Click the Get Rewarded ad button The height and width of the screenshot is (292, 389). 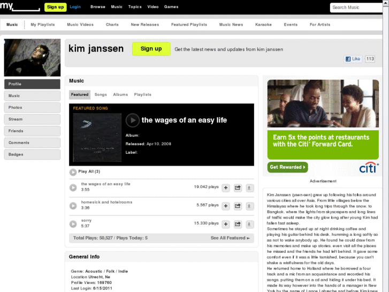coord(287,167)
